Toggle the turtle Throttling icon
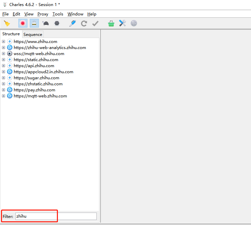 click(46, 23)
